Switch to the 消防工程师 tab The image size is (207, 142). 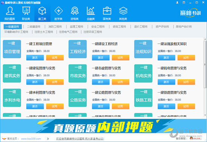55,26
